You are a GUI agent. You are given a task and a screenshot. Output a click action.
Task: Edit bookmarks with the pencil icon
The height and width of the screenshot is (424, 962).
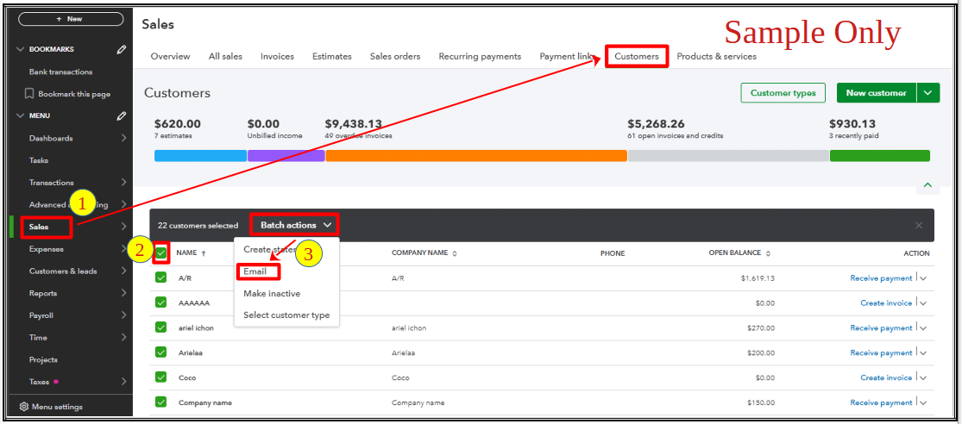click(x=122, y=49)
